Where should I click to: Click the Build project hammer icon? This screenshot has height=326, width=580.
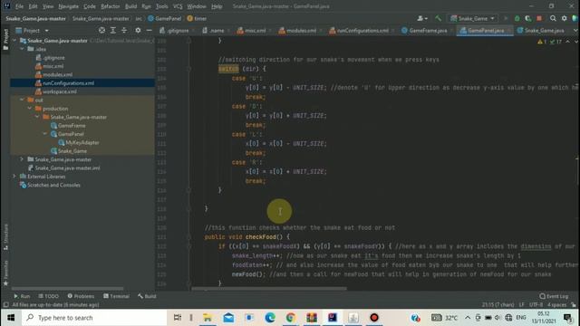click(x=438, y=18)
